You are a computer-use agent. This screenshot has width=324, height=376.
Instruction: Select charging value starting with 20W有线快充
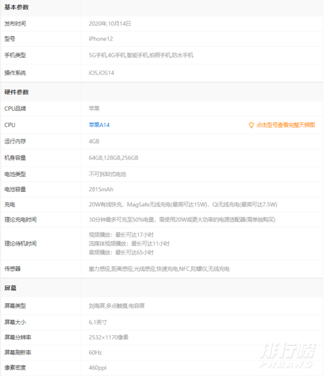click(x=183, y=205)
